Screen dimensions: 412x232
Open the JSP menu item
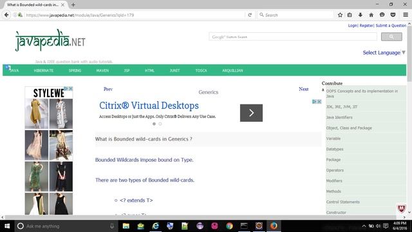tap(127, 70)
